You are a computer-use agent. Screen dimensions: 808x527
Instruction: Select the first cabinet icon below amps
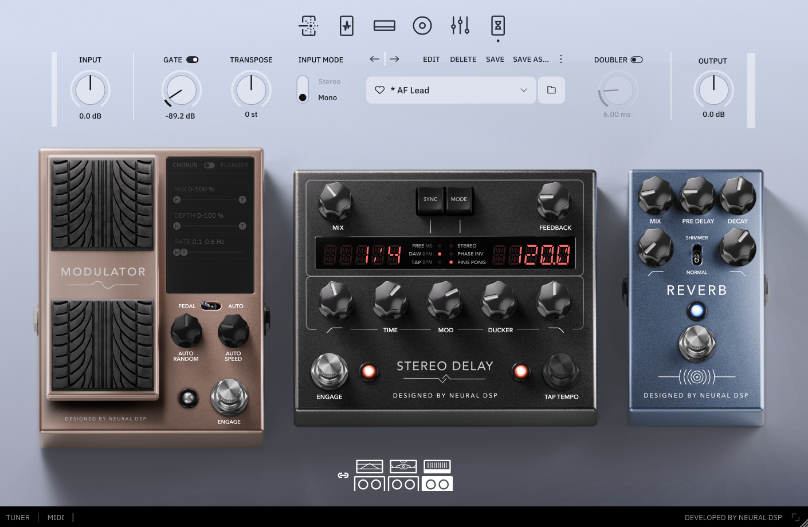pyautogui.click(x=370, y=484)
